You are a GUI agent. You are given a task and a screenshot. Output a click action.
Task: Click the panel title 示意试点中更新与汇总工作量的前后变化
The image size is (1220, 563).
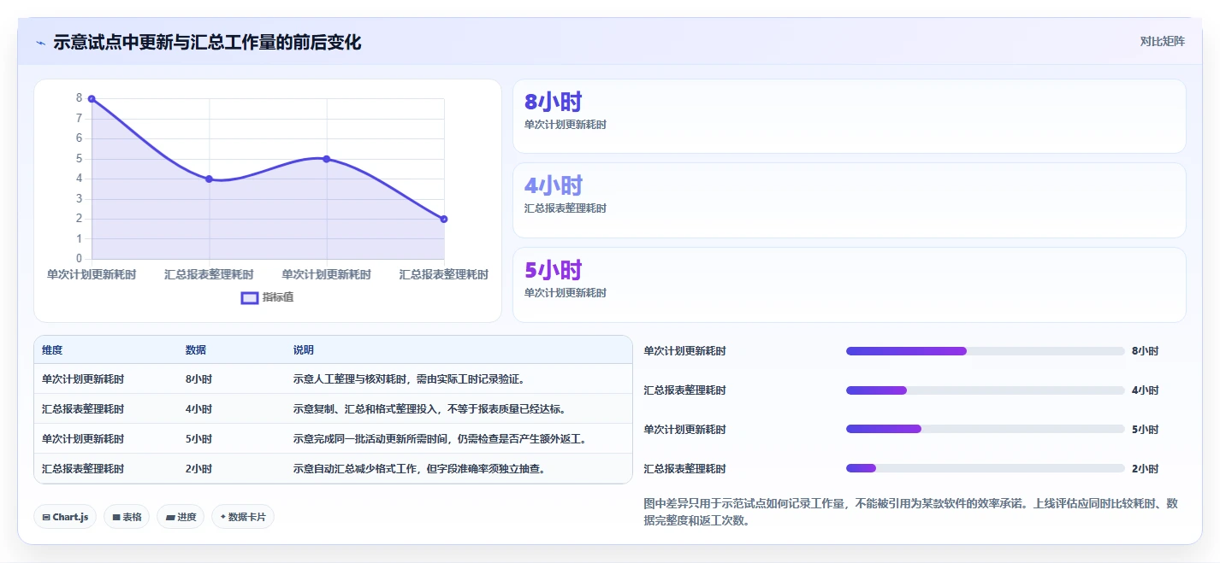pos(207,42)
